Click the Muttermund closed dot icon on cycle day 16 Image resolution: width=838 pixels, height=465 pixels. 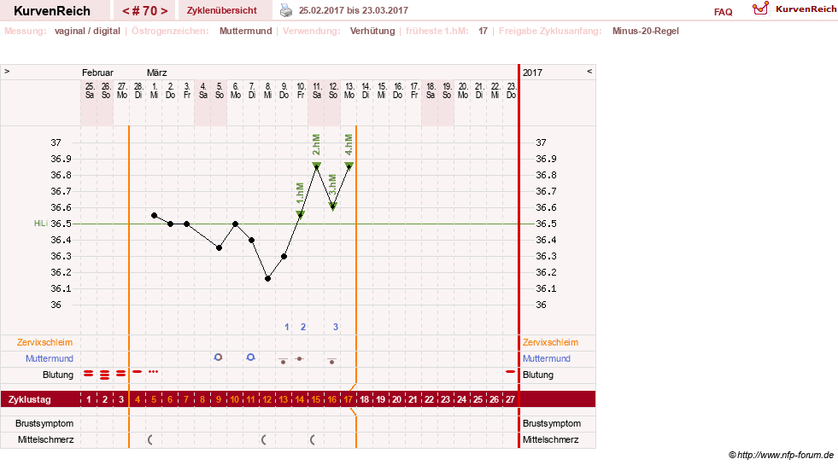(332, 361)
